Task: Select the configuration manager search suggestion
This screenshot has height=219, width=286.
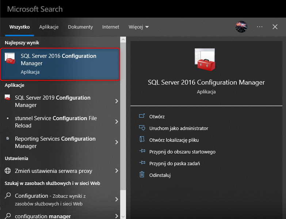Action: tap(60, 216)
